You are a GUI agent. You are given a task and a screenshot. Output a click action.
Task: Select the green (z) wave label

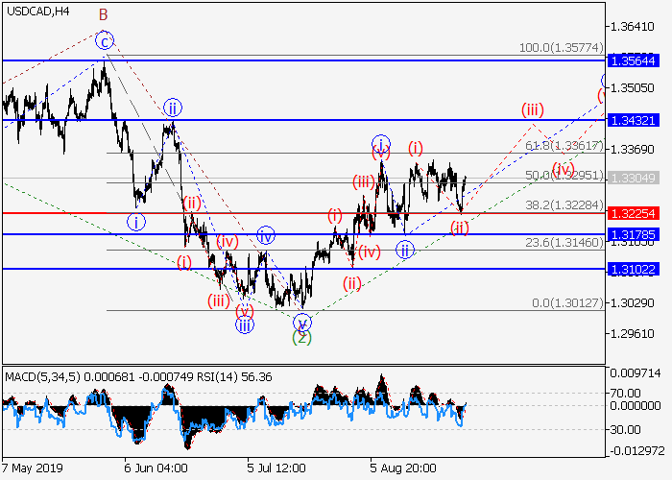tap(302, 337)
